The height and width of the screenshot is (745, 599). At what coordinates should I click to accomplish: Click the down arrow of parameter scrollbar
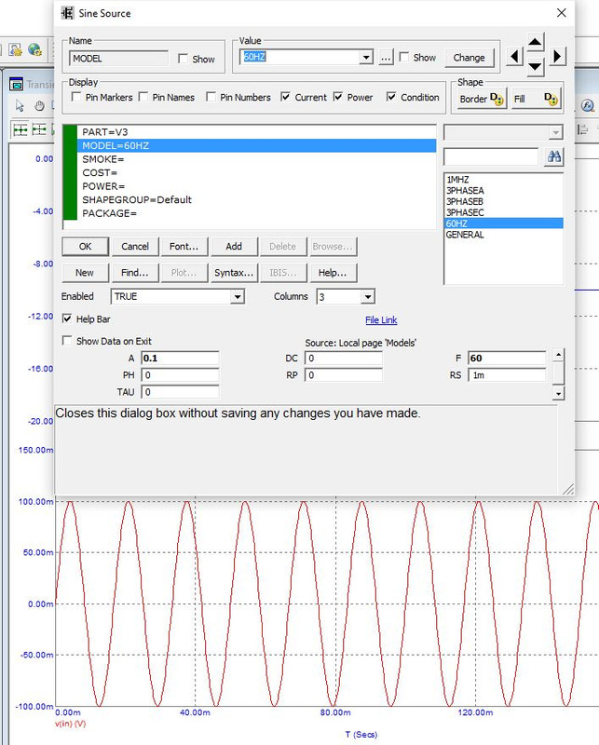559,393
